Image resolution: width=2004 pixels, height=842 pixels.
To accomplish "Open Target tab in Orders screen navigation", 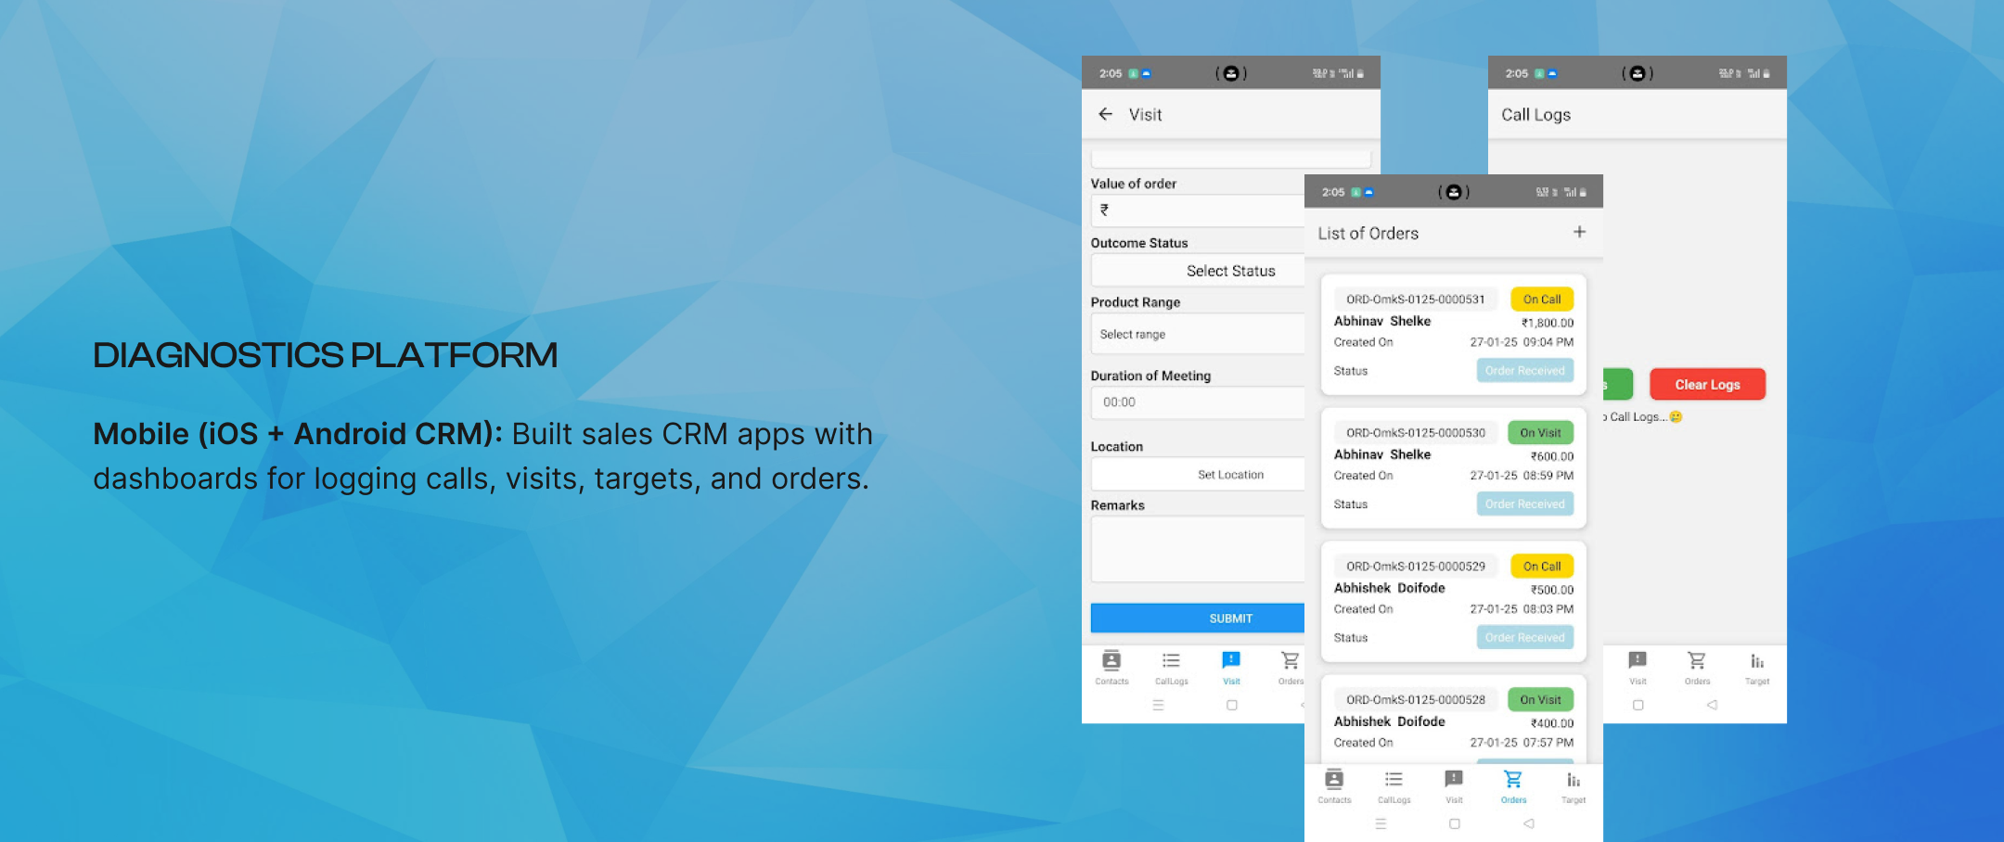I will point(1574,785).
